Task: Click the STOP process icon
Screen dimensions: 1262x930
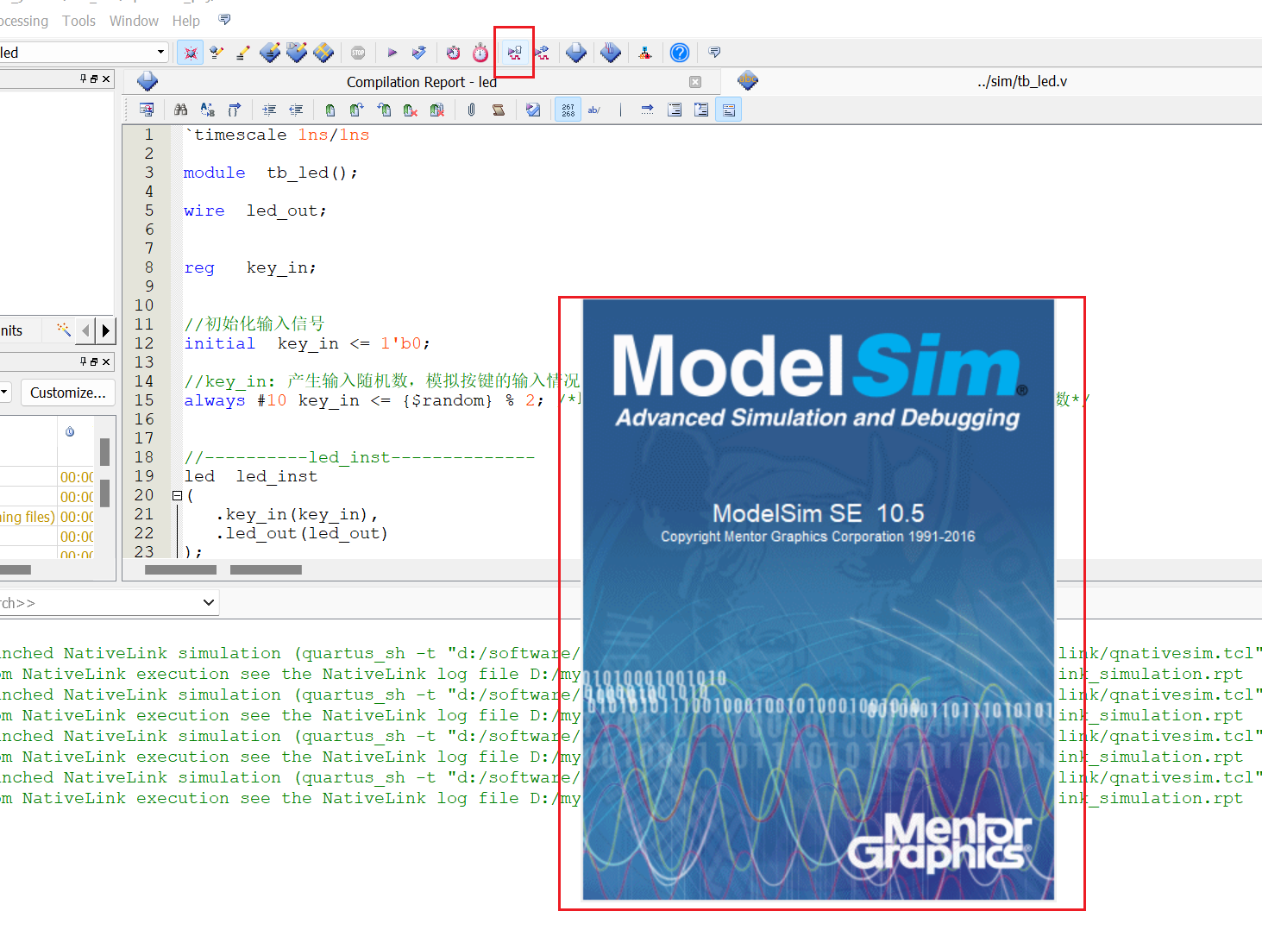Action: click(x=358, y=52)
